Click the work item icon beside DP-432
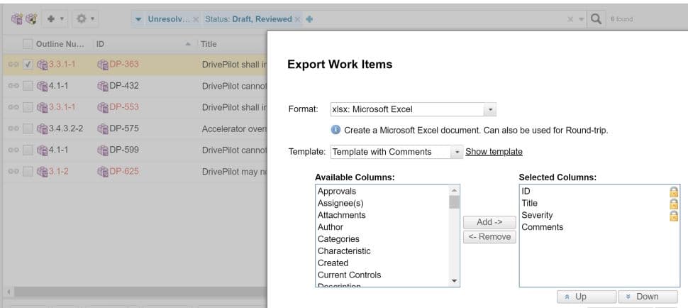The width and height of the screenshot is (688, 308). click(x=102, y=86)
